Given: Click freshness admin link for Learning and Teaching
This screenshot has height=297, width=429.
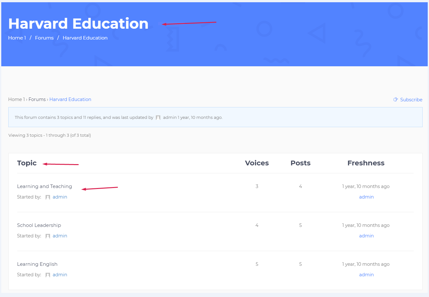Looking at the screenshot, I should coord(366,197).
